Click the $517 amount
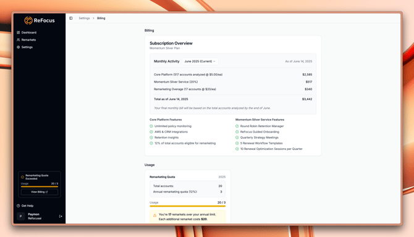414x237 pixels. [x=309, y=82]
